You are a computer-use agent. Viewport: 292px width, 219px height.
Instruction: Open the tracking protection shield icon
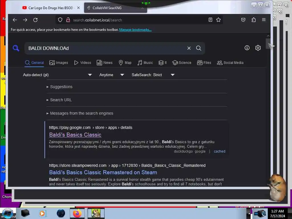coord(60,20)
